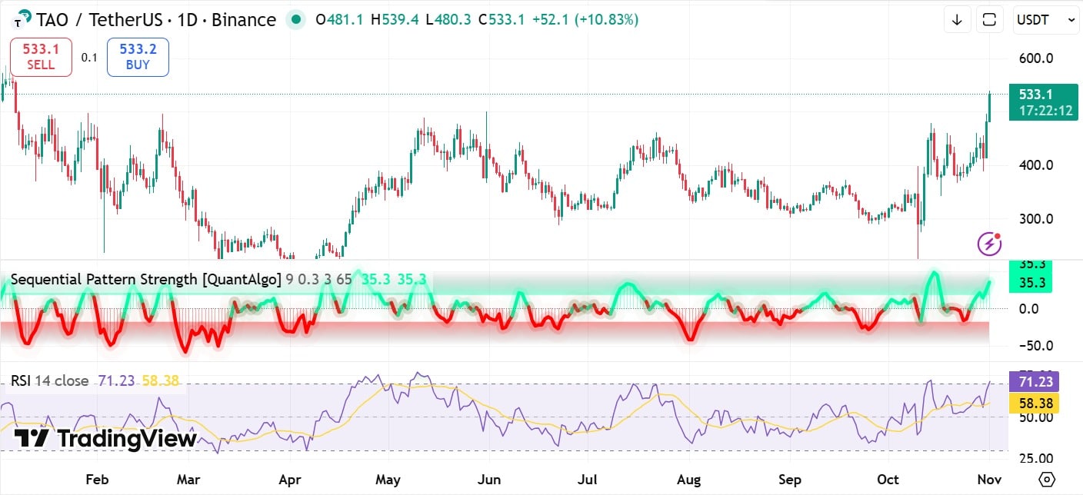This screenshot has width=1083, height=495.
Task: Click the green market status indicator dot
Action: 295,20
